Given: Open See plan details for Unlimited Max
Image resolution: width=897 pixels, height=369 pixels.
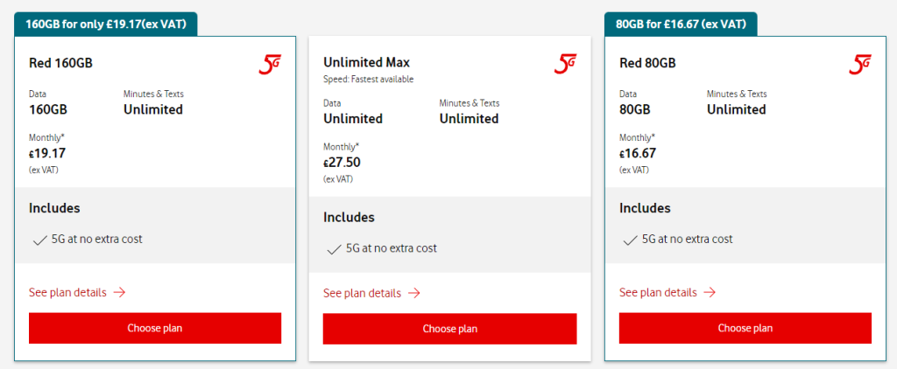Looking at the screenshot, I should tap(362, 294).
